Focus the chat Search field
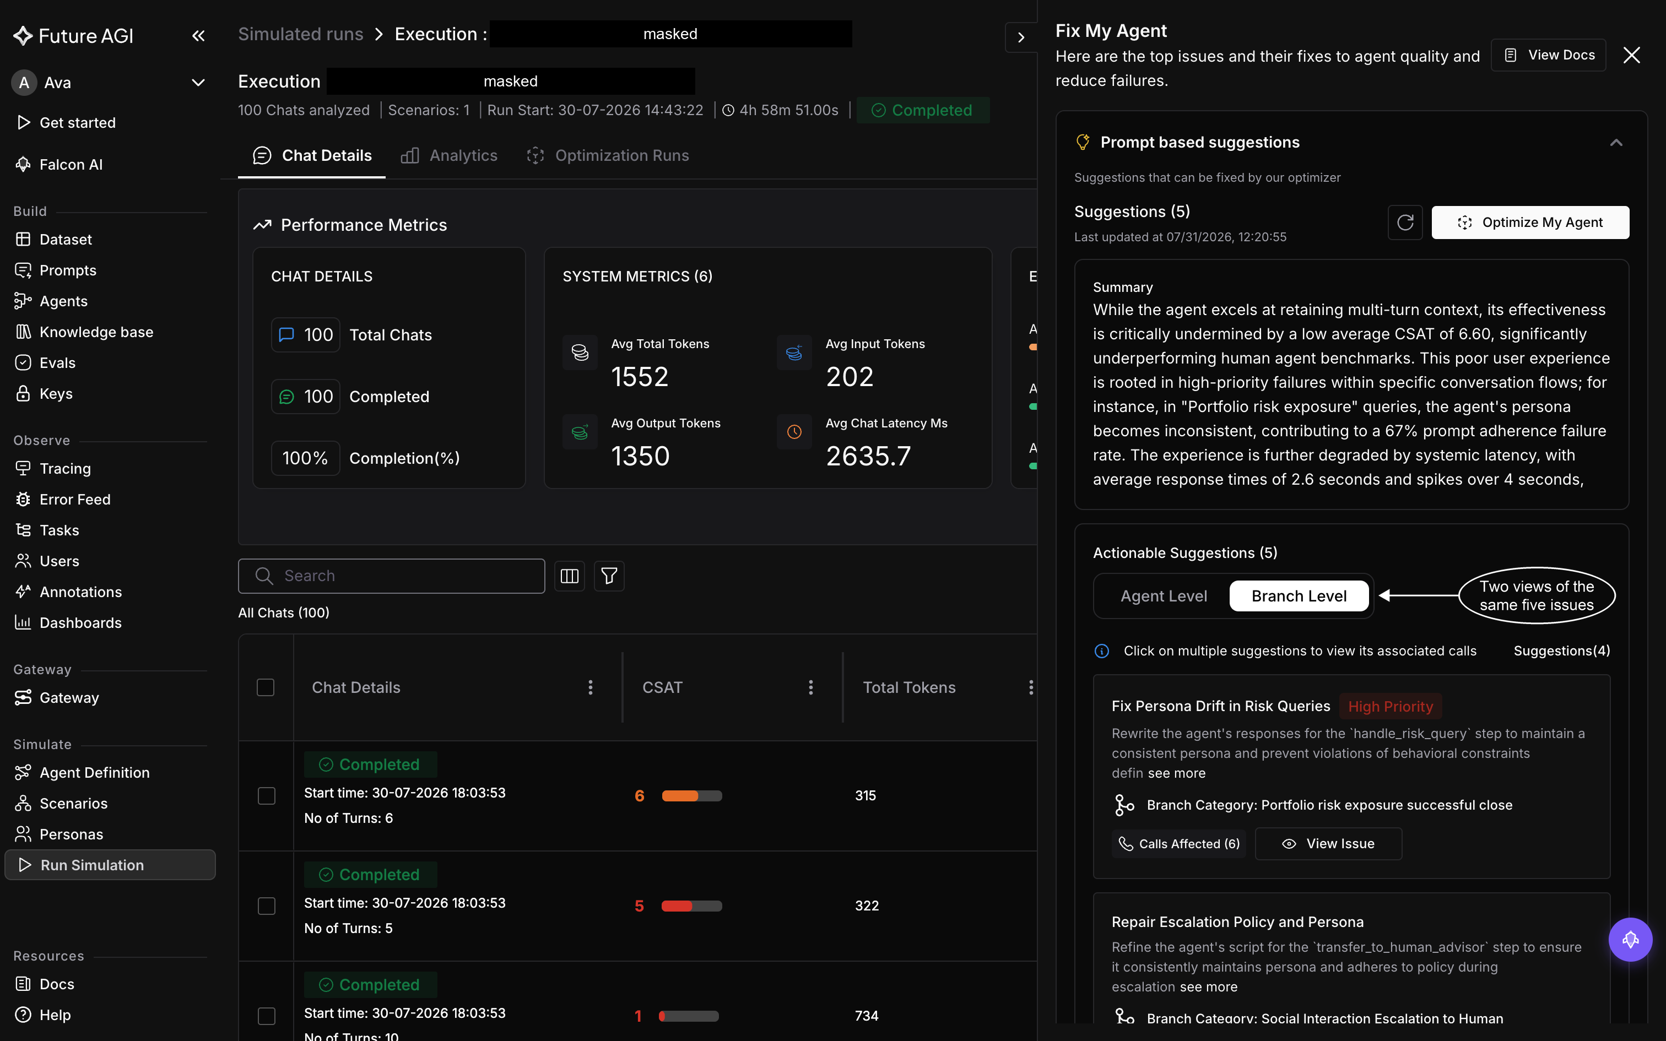This screenshot has width=1666, height=1041. point(392,576)
